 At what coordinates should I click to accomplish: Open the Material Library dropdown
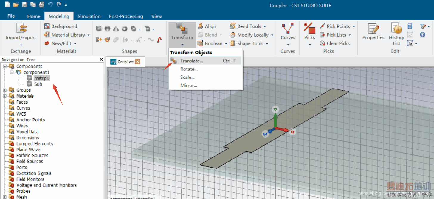tap(67, 35)
